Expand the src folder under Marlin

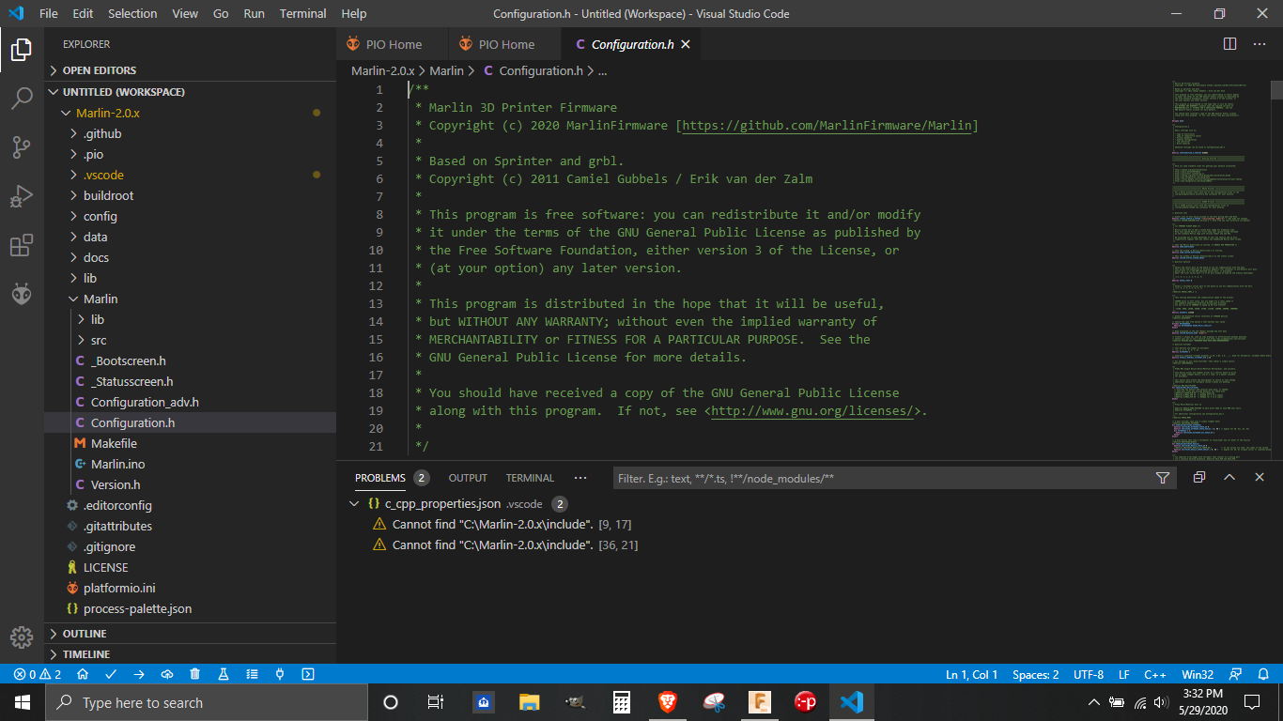(82, 340)
